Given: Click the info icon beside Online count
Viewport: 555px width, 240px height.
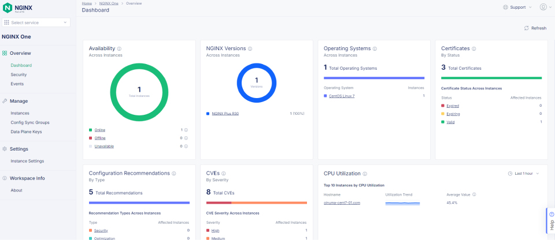Looking at the screenshot, I should [x=186, y=130].
